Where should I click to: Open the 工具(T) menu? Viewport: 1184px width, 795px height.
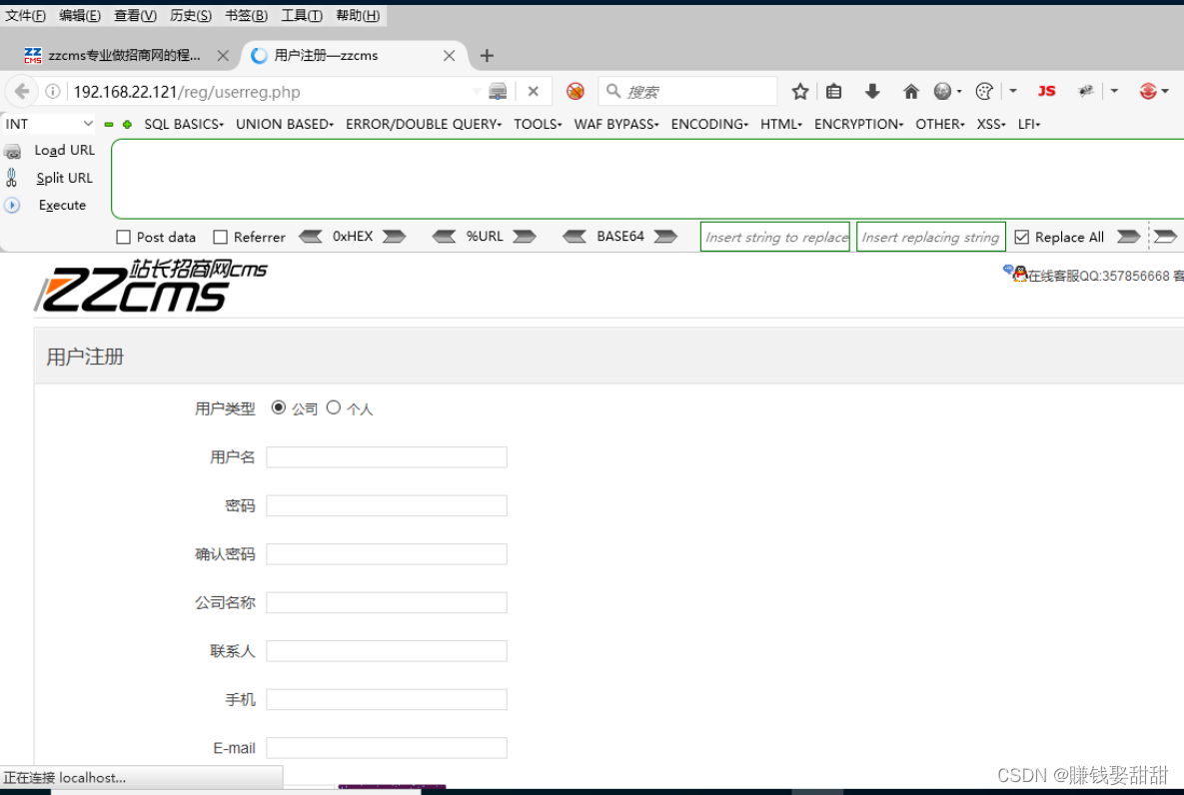302,15
